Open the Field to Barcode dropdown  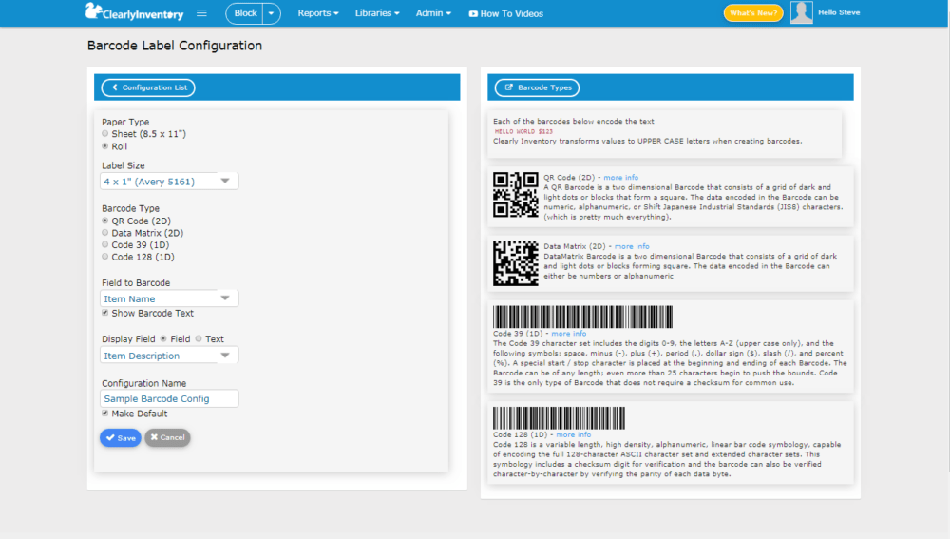pyautogui.click(x=169, y=298)
